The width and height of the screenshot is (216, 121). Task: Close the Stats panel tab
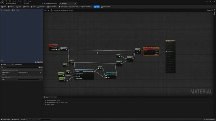pyautogui.click(x=55, y=97)
